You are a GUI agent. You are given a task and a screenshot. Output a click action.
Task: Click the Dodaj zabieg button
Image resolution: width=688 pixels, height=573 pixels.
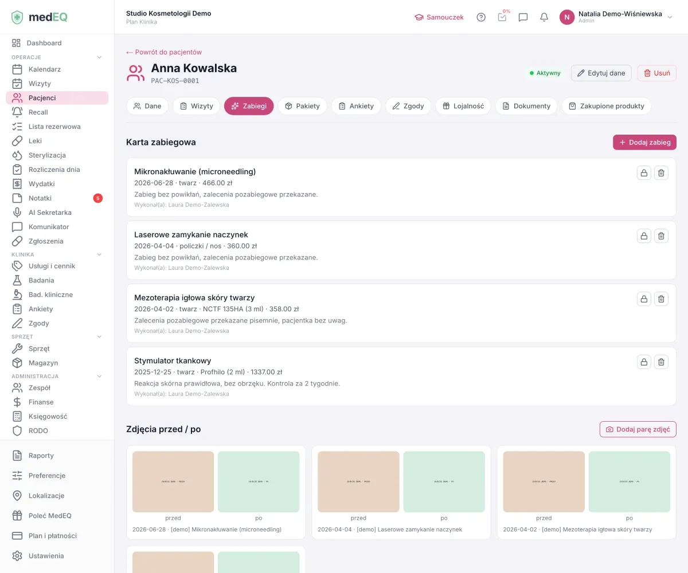tap(644, 142)
